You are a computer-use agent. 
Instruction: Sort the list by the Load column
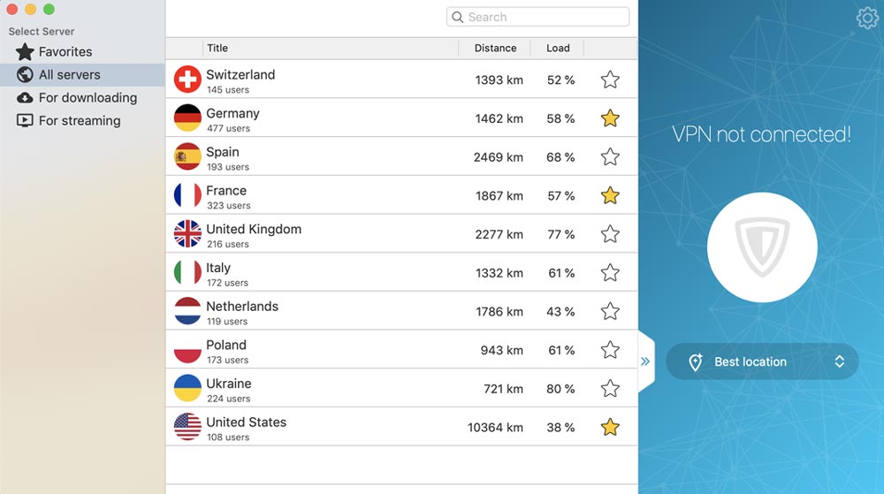(557, 49)
